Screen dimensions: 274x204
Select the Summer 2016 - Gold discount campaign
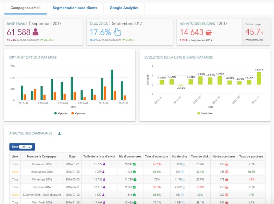click(x=42, y=195)
